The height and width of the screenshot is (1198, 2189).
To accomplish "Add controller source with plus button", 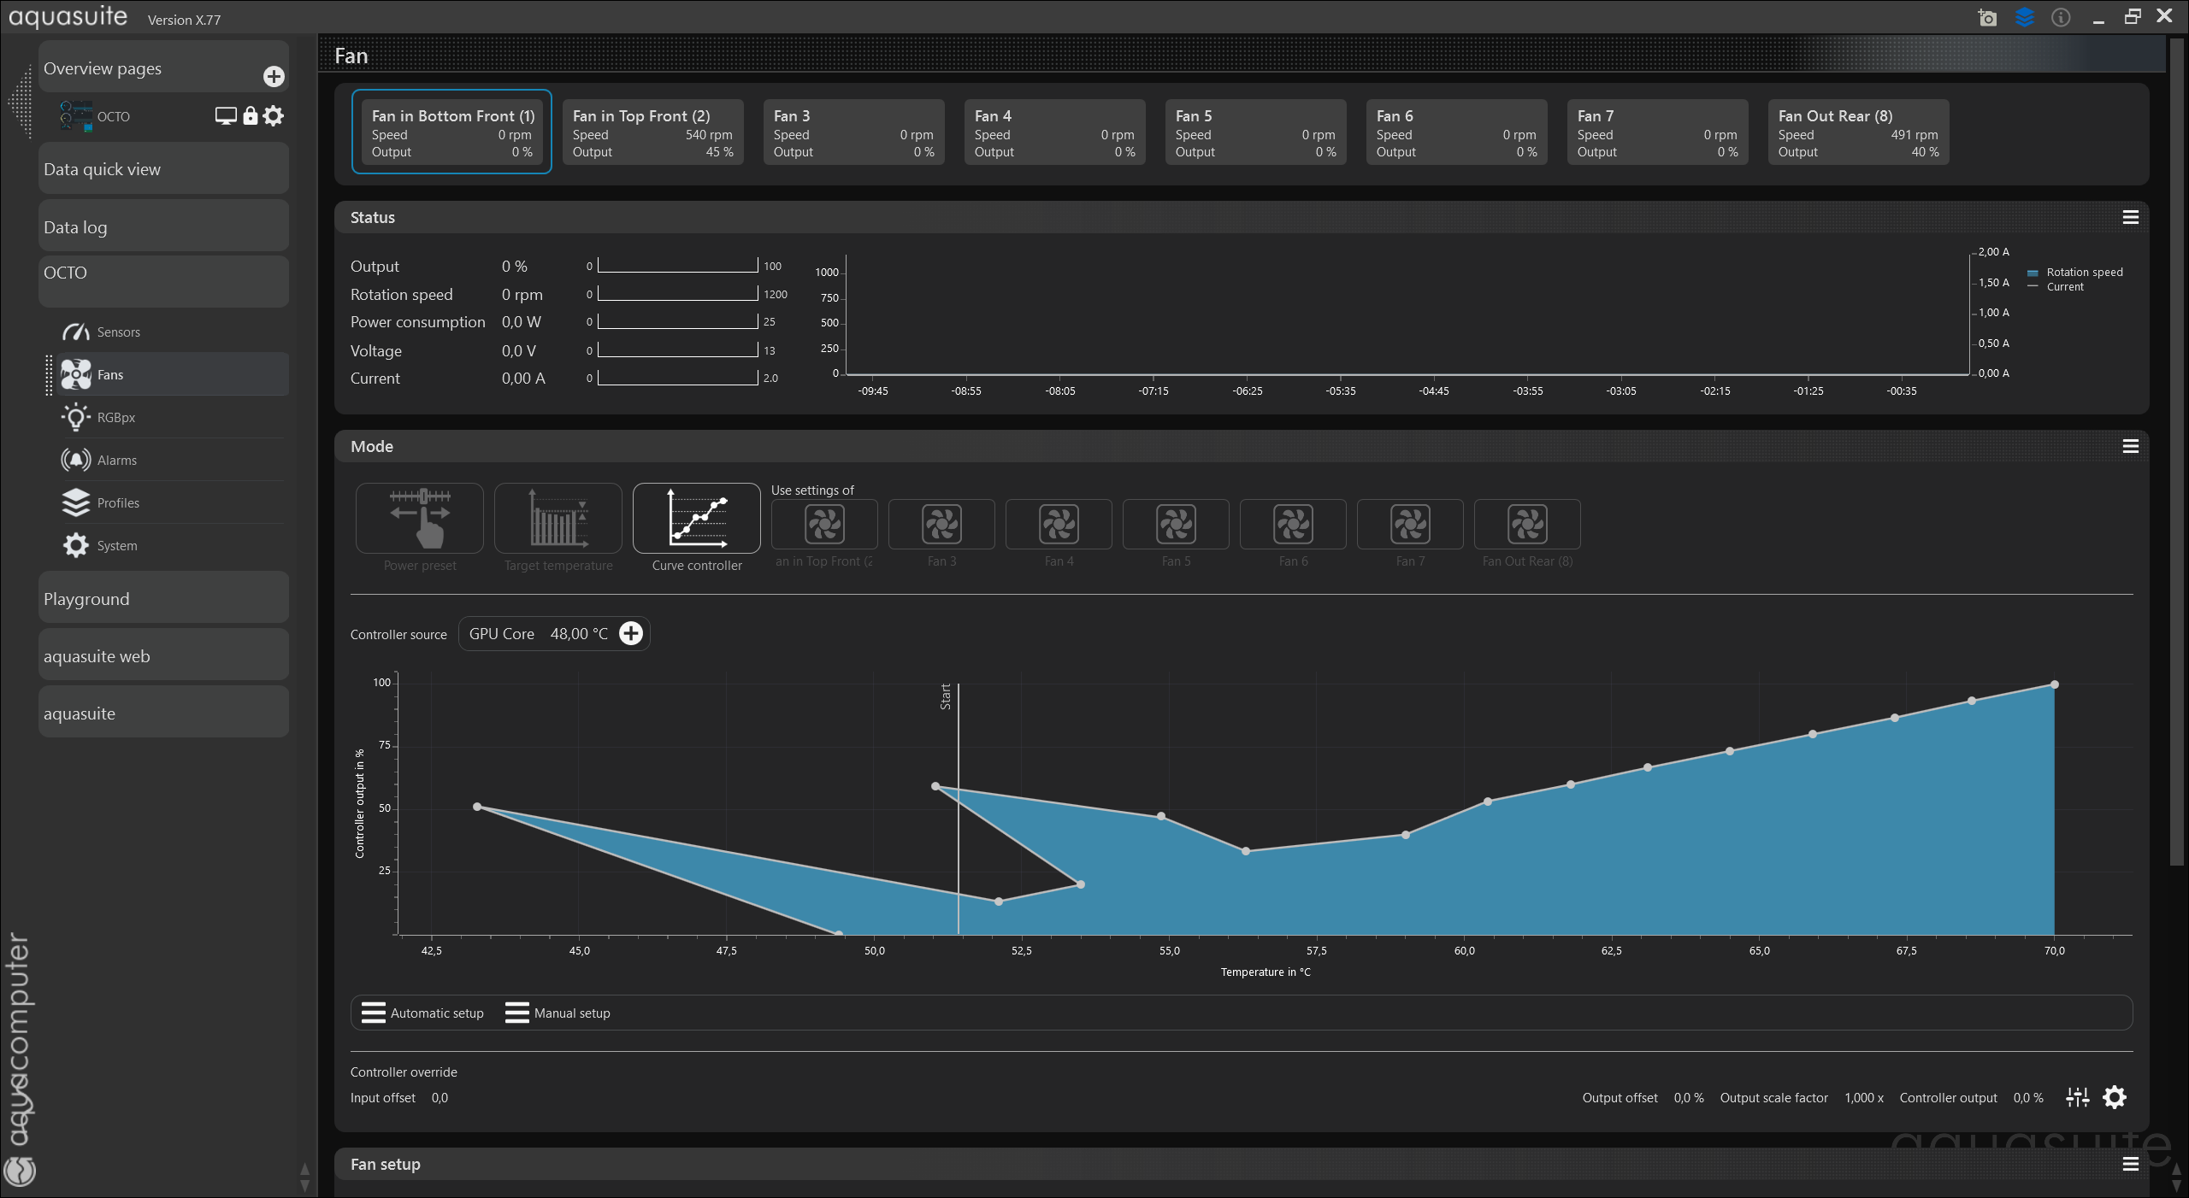I will (631, 633).
